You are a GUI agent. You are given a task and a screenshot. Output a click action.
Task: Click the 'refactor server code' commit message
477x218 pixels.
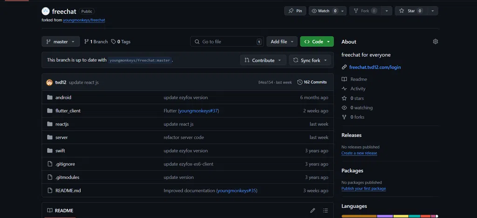184,137
